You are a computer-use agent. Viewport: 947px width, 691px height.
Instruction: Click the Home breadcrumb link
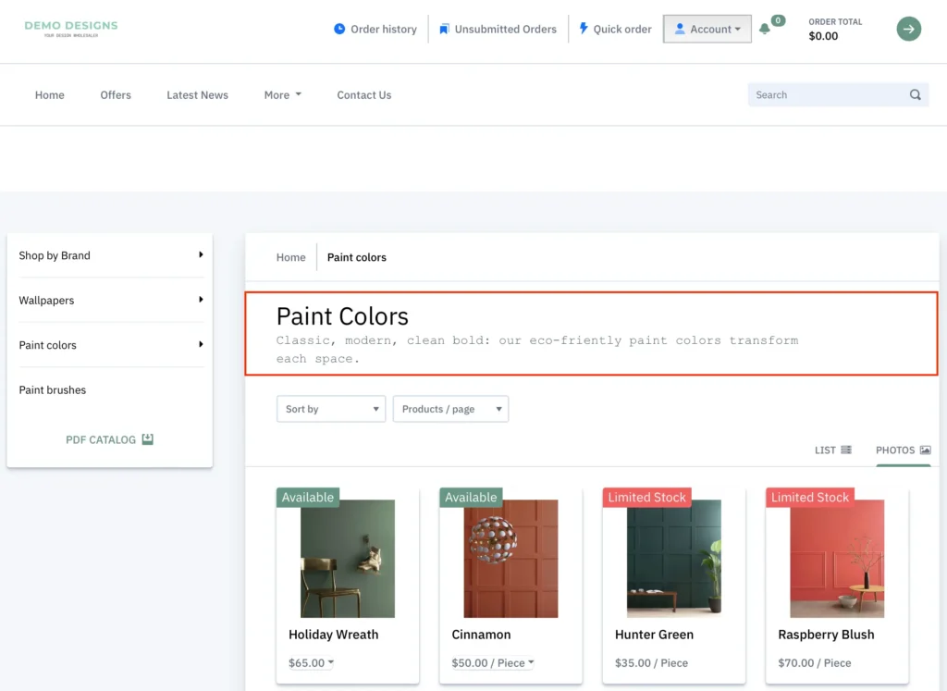point(290,257)
